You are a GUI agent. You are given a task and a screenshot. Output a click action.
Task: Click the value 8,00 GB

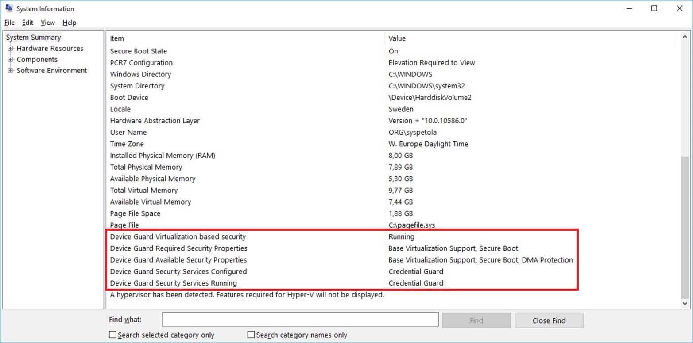(x=401, y=156)
